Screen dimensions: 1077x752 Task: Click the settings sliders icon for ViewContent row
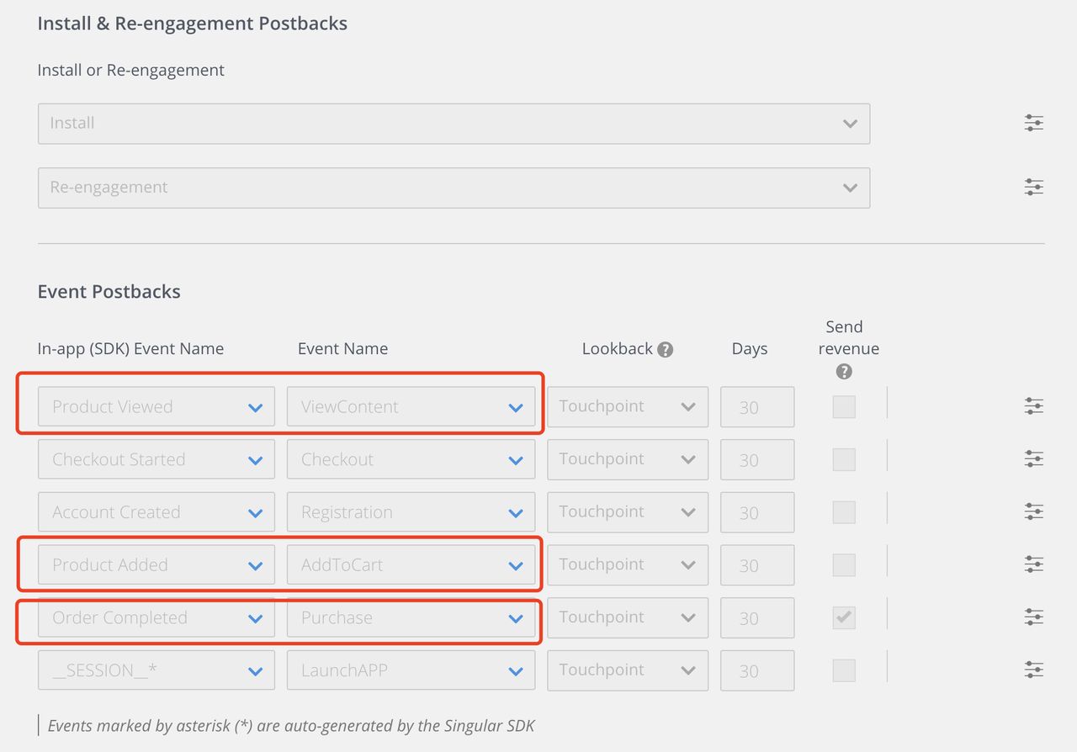pos(1033,405)
